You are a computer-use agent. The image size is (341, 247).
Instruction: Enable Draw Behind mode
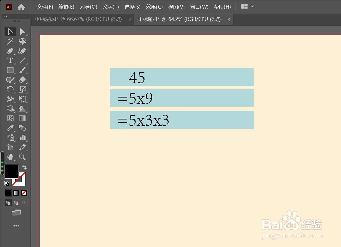16,203
